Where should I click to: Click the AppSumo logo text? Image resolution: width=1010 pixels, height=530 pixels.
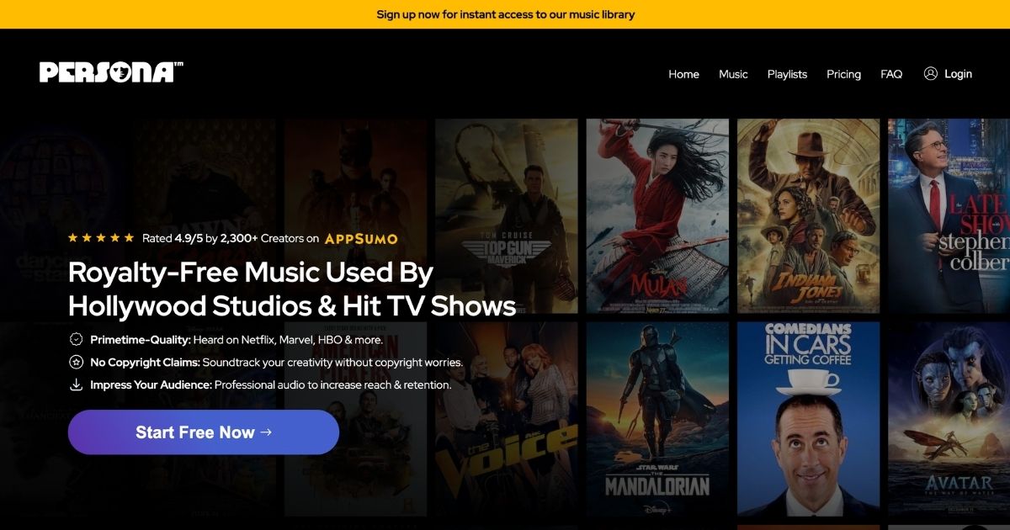pyautogui.click(x=361, y=238)
